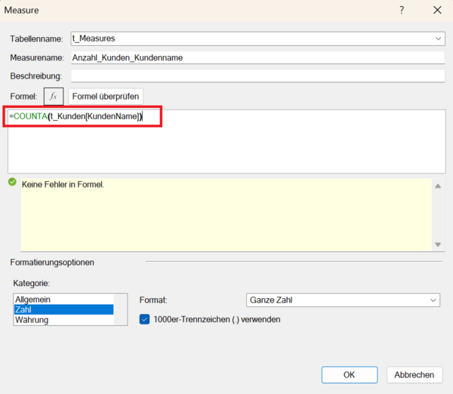Confirm the measure with OK
Viewport: 453px width, 394px height.
point(349,374)
